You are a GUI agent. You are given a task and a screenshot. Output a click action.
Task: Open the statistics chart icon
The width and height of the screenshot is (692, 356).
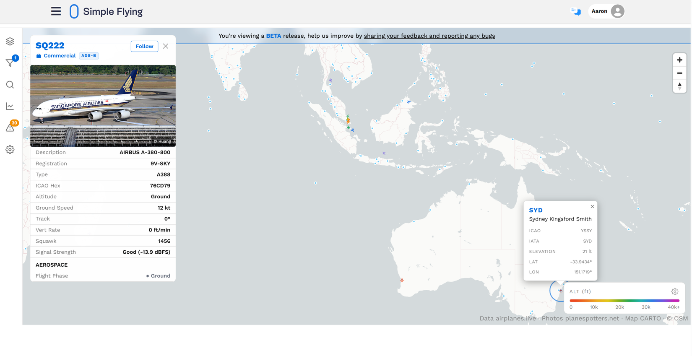(10, 107)
